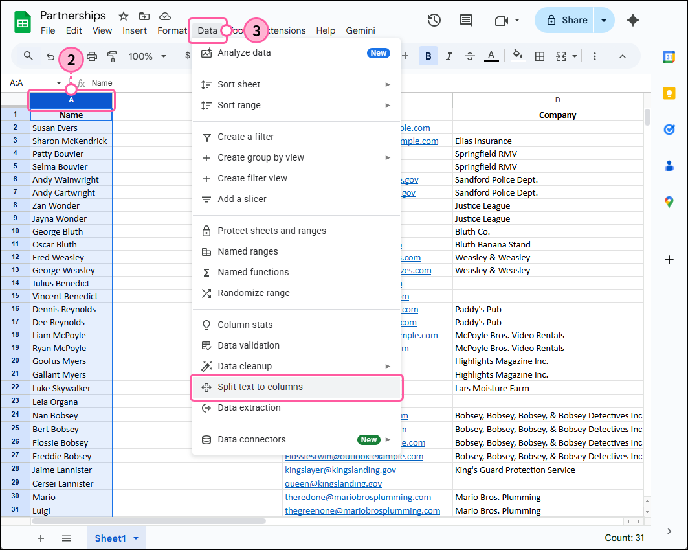Screen dimensions: 688x550
Task: Click the add sheet plus button
Action: point(41,538)
